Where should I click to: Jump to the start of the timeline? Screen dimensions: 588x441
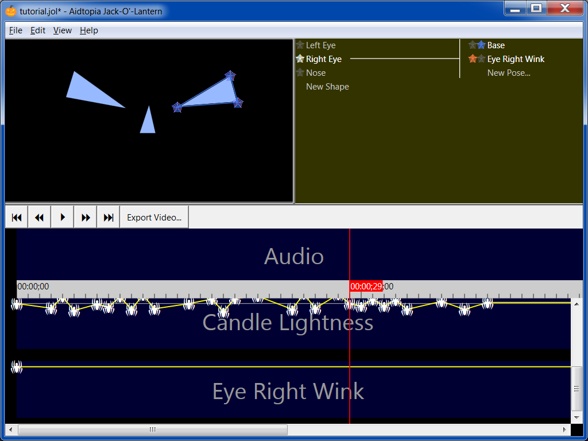click(17, 217)
